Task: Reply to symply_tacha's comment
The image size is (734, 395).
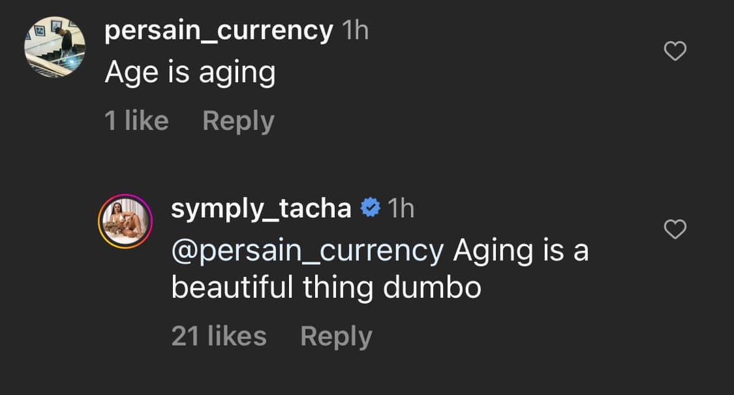Action: [x=337, y=336]
